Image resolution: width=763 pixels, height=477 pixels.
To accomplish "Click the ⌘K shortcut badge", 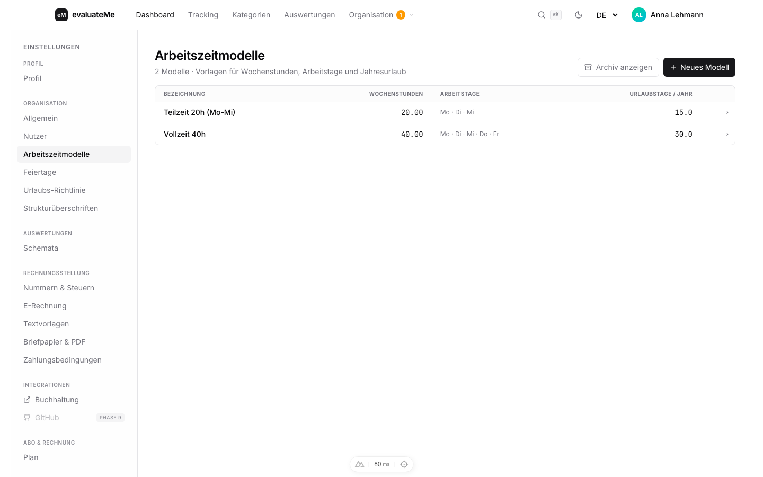I will 556,15.
